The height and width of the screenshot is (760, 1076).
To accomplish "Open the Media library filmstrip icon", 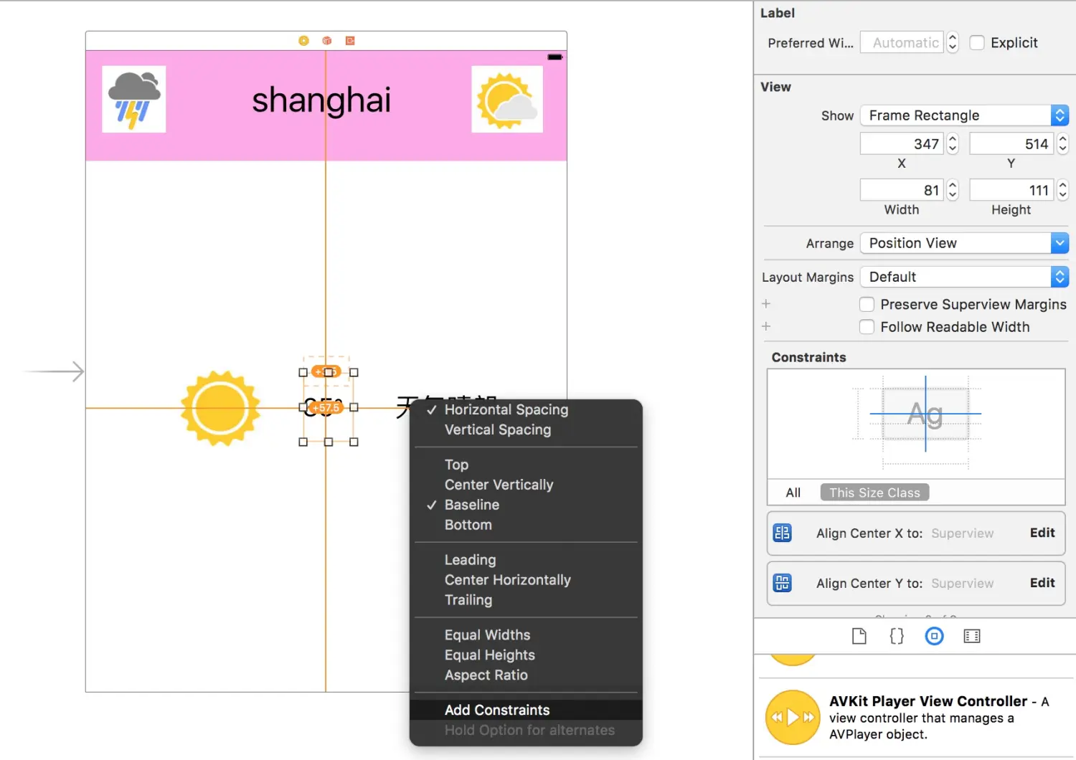I will pos(972,636).
